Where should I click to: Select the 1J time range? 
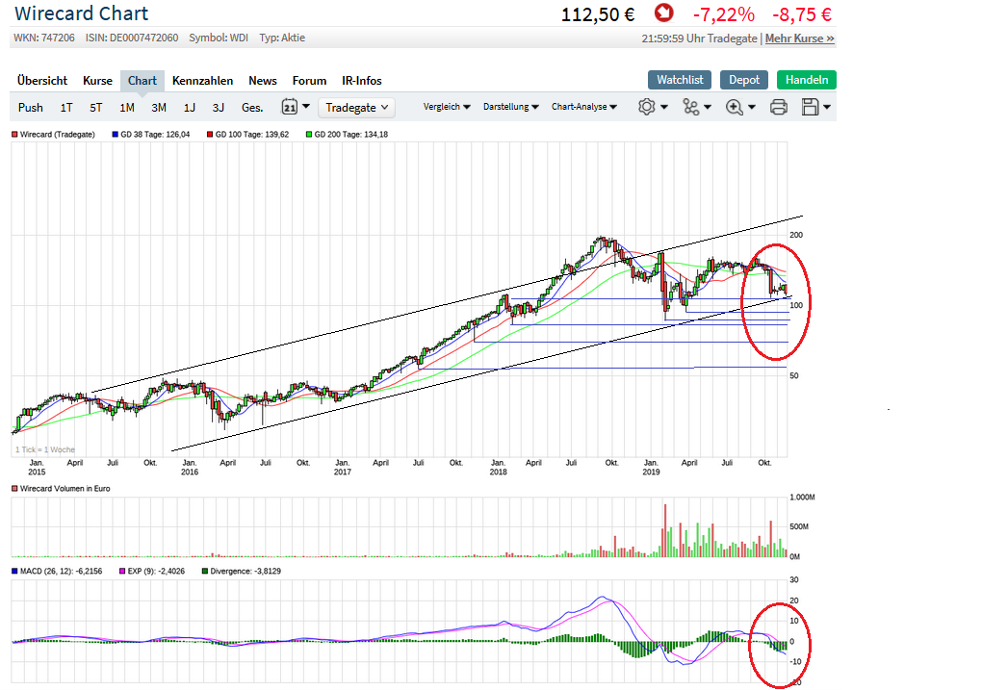[189, 108]
